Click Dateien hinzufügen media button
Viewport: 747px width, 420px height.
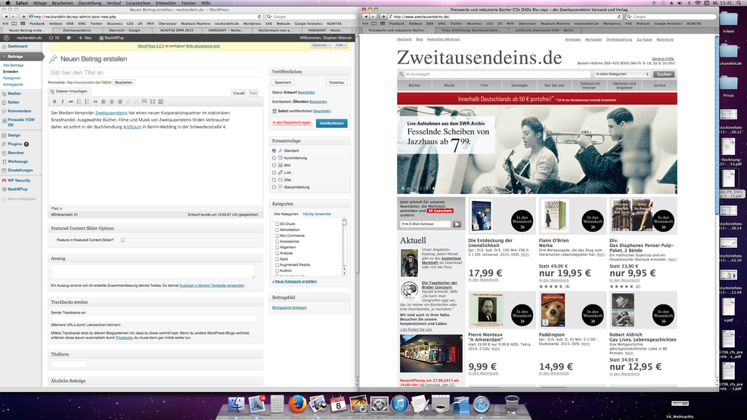click(69, 91)
